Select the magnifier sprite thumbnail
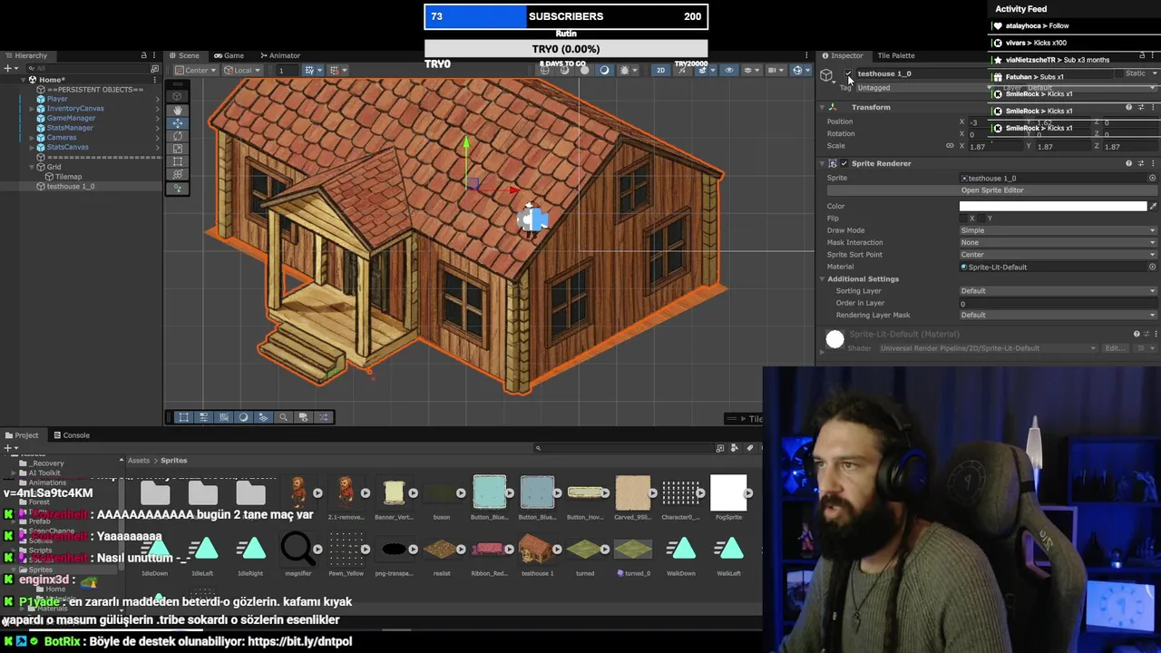This screenshot has height=653, width=1161. tap(298, 549)
